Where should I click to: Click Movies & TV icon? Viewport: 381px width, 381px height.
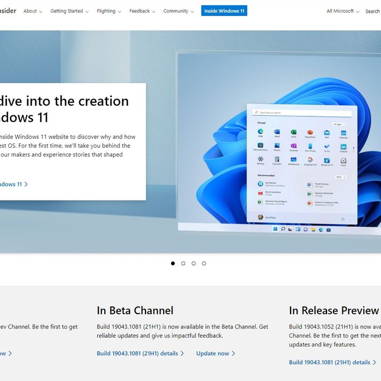(x=327, y=160)
